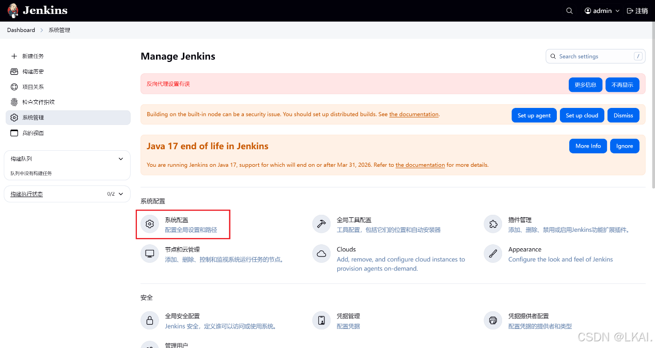This screenshot has width=655, height=348.
Task: Click the 队列中没有构建任务 text
Action: click(32, 173)
